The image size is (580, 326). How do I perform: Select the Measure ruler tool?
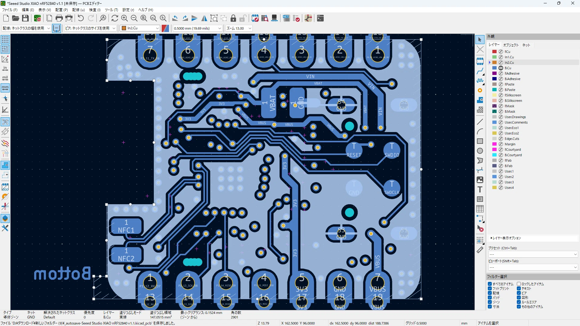(480, 250)
